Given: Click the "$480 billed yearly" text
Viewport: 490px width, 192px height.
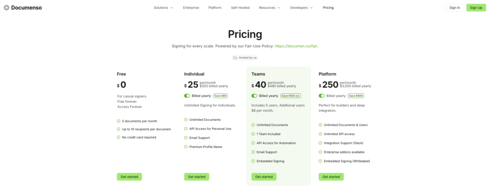Looking at the screenshot, I should tap(282, 86).
